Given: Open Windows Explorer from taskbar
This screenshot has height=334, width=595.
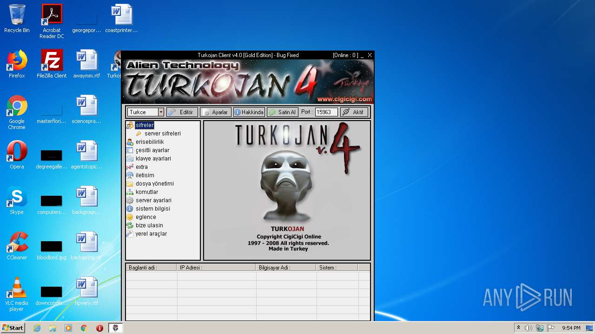Looking at the screenshot, I should (53, 328).
